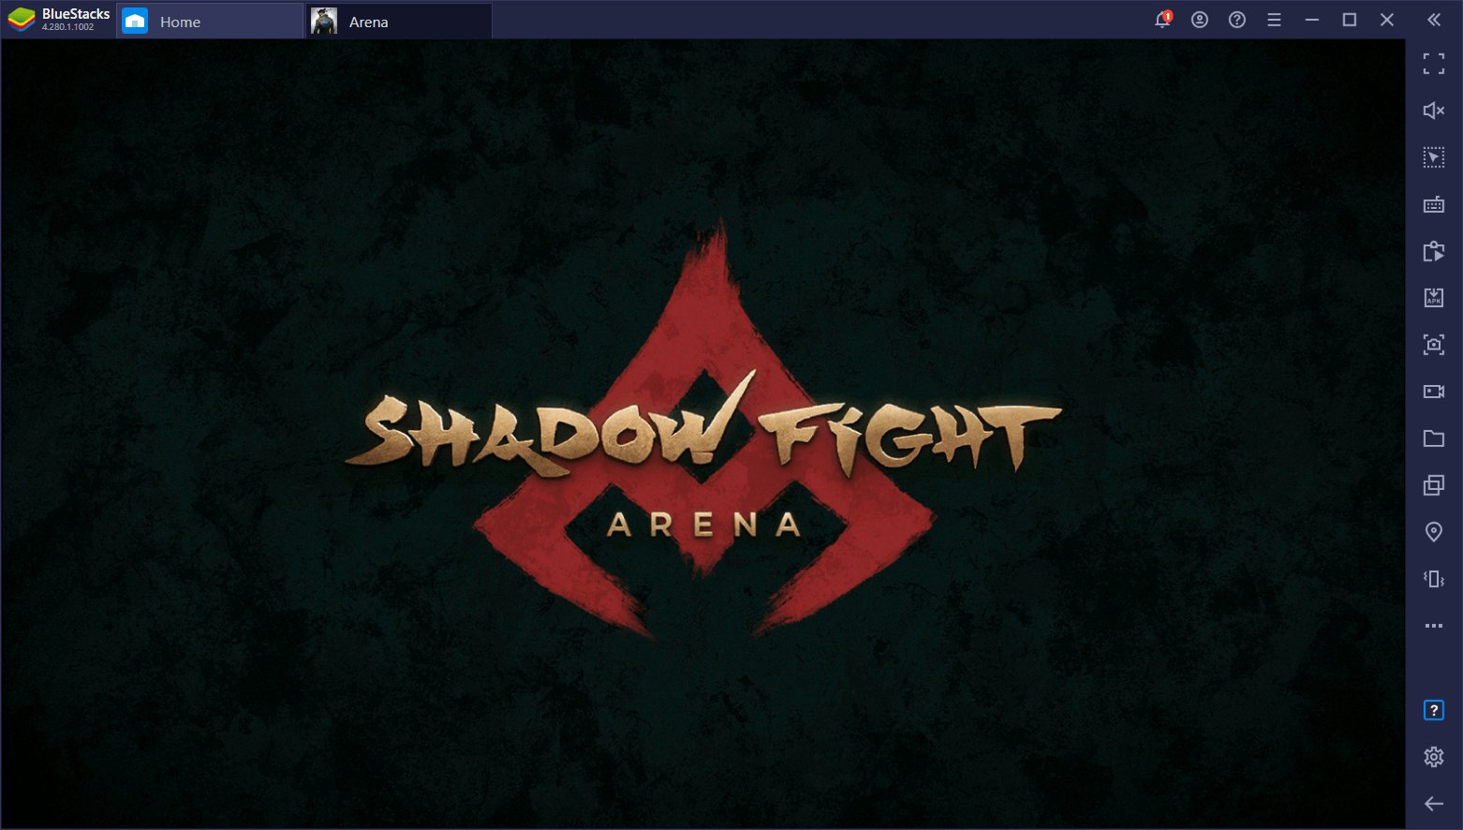Set location with the pin icon

coord(1434,532)
